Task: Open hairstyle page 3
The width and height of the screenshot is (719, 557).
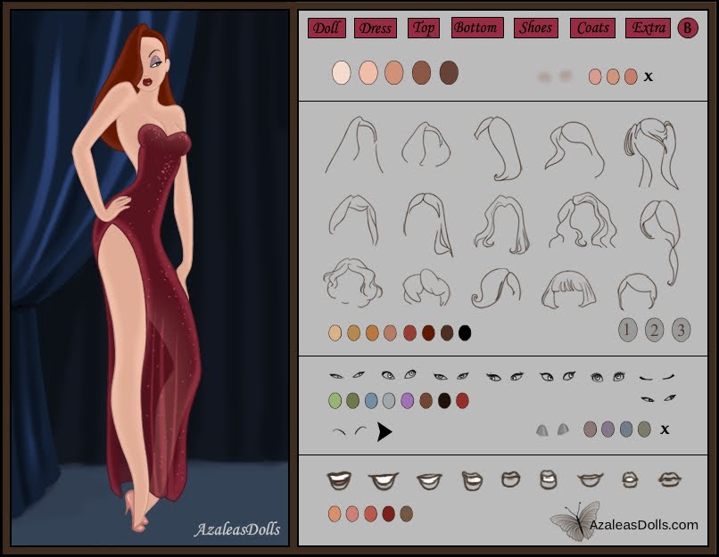Action: [x=681, y=330]
